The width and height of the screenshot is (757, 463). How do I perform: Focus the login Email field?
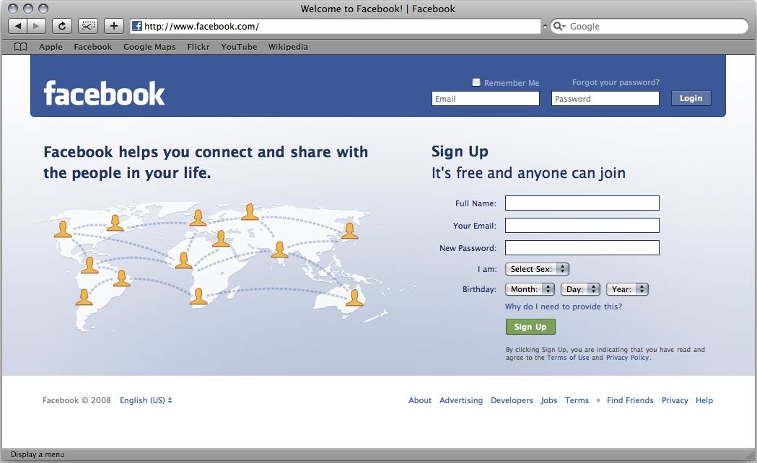486,98
